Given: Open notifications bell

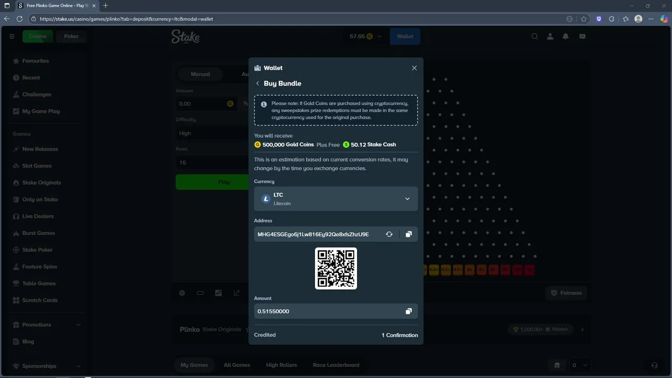Looking at the screenshot, I should point(566,36).
